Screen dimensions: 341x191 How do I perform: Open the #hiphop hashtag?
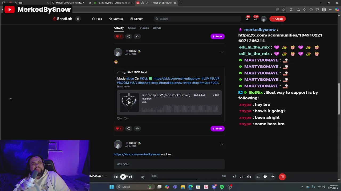pos(144,83)
